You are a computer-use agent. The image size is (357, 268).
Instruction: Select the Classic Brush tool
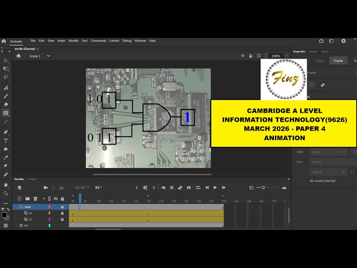[x=6, y=96]
